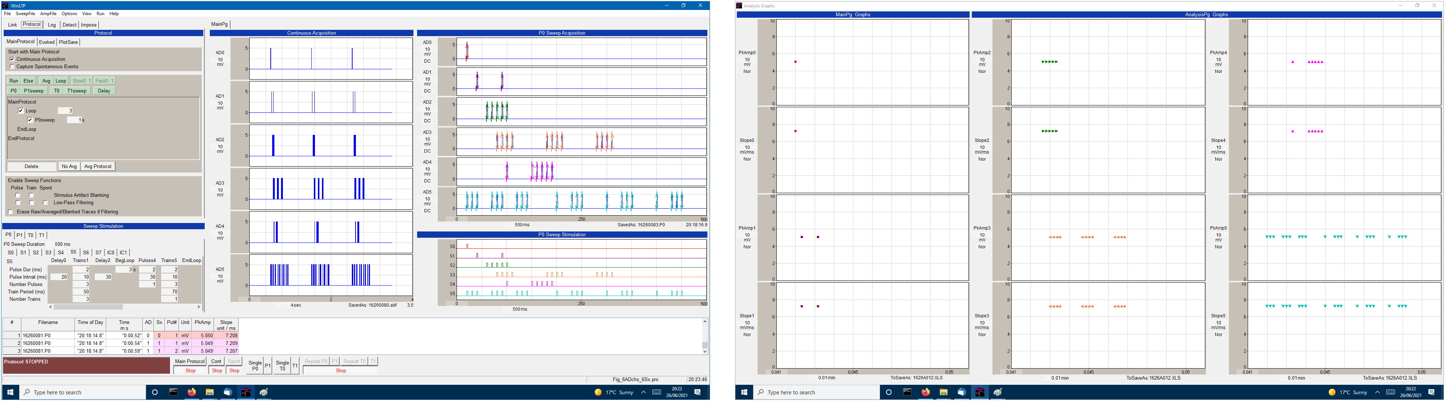Open Firefox in the Analysis Graphs screen's taskbar
The width and height of the screenshot is (1445, 401).
[x=925, y=392]
